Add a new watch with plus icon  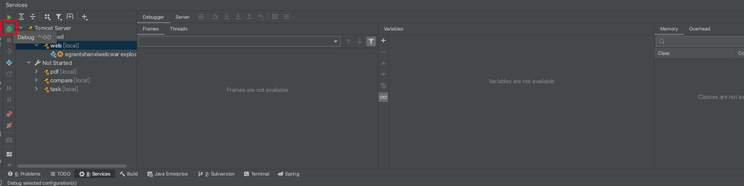point(383,41)
